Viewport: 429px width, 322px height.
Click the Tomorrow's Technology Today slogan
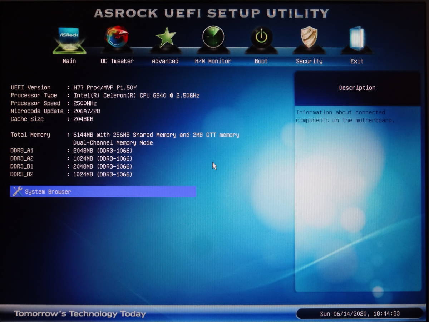[80, 314]
